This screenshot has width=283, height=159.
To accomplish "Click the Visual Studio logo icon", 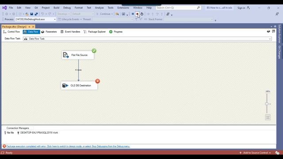I will click(4, 8).
